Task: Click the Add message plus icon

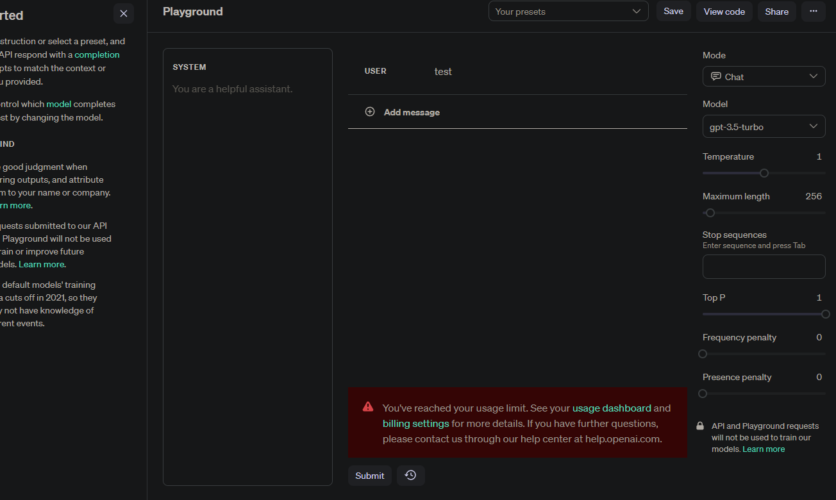Action: tap(370, 111)
